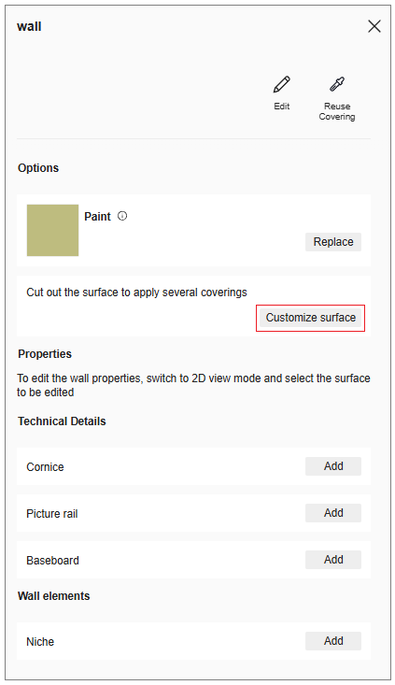Click the Properties heading

tap(45, 354)
